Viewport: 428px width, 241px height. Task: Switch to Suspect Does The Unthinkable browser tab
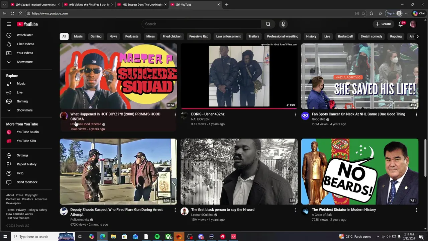coord(142,5)
